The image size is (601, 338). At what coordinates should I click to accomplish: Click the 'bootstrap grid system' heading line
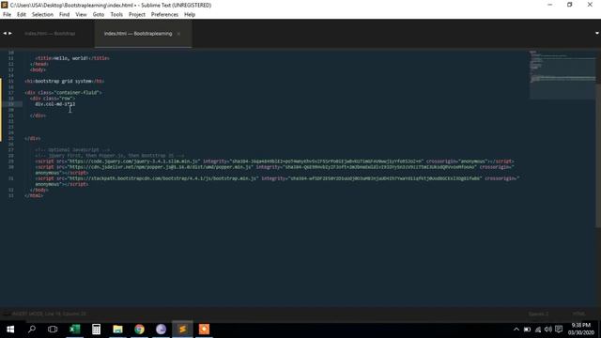65,82
